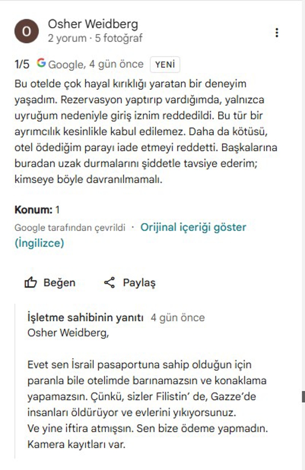Screen dimensions: 305x470
Task: Click the 'İşletme sahibinin yanıtı' heading
Action: (x=85, y=318)
